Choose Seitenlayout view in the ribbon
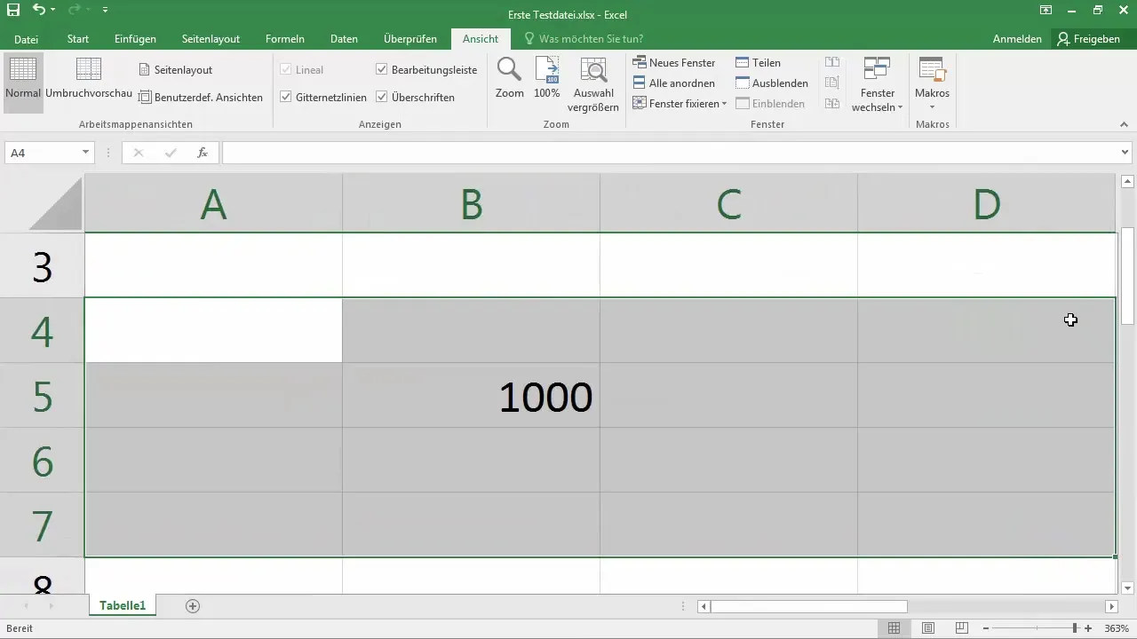 pos(176,69)
